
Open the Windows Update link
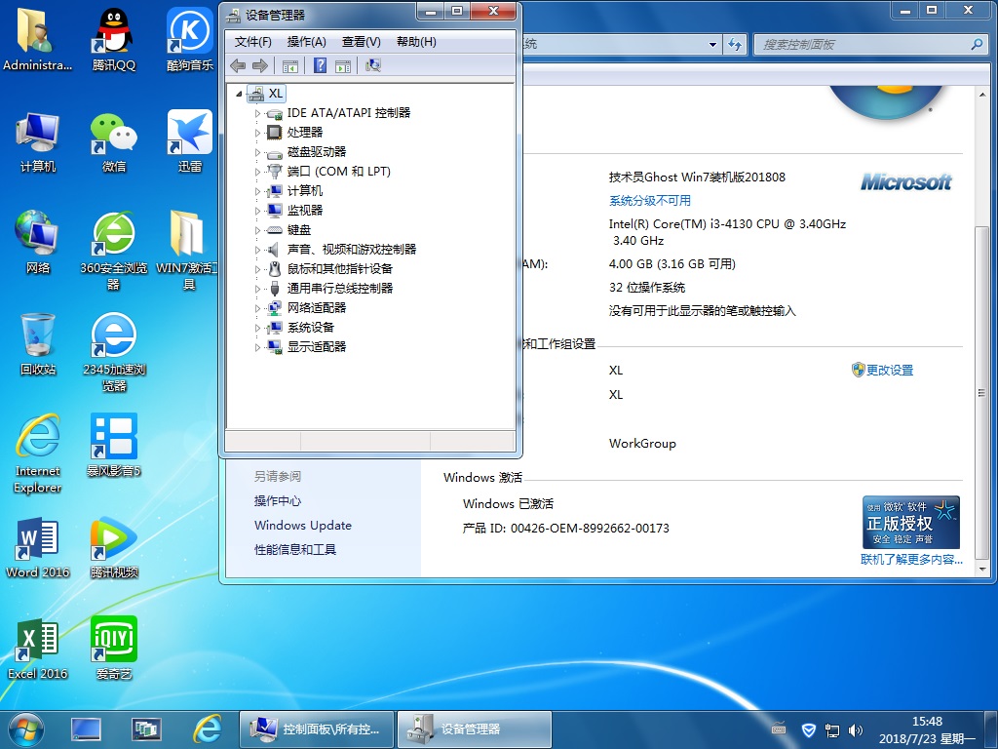point(302,526)
